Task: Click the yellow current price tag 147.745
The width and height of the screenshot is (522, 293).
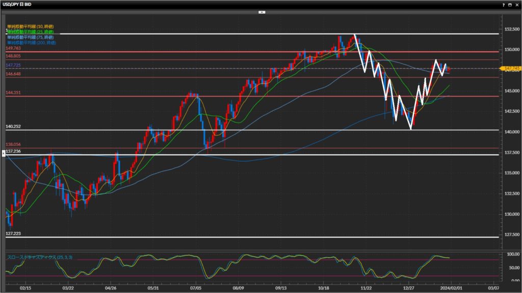Action: (510, 68)
